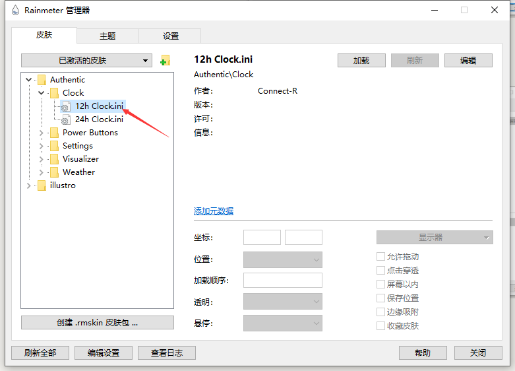This screenshot has width=515, height=371.
Task: Click the 刷新全部 button
Action: (40, 353)
